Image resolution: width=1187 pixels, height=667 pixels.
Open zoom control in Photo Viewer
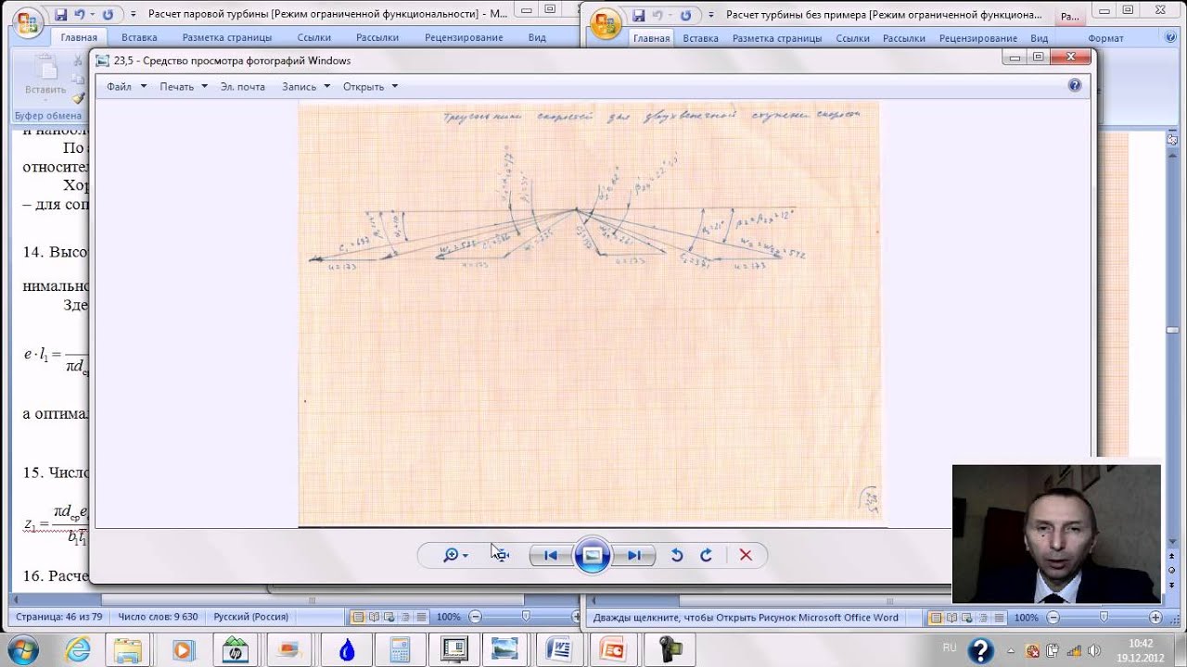coord(454,555)
